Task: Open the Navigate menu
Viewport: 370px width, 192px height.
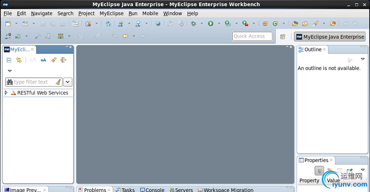Action: (x=42, y=14)
